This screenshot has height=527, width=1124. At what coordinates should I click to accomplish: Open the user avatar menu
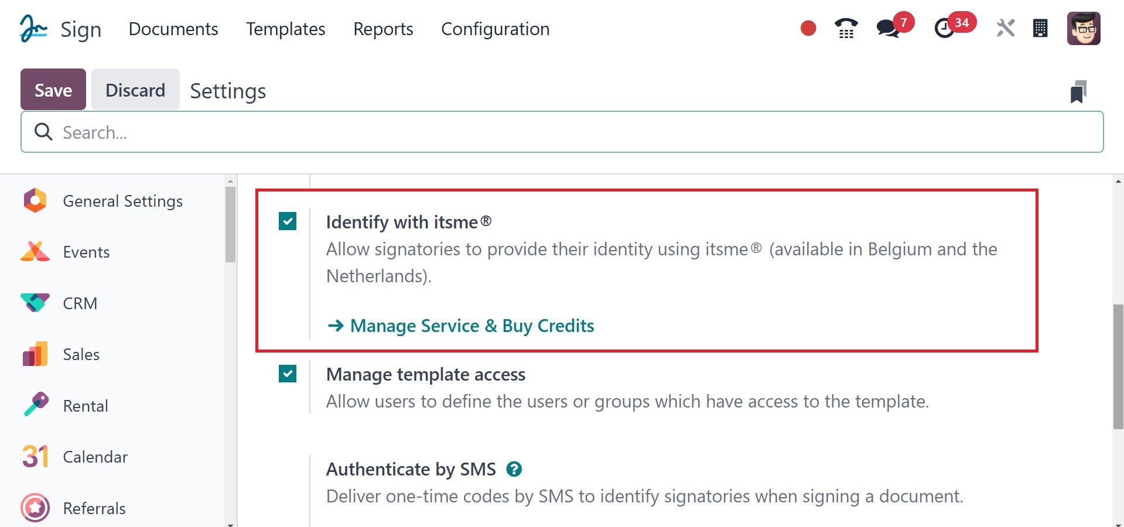(x=1084, y=28)
